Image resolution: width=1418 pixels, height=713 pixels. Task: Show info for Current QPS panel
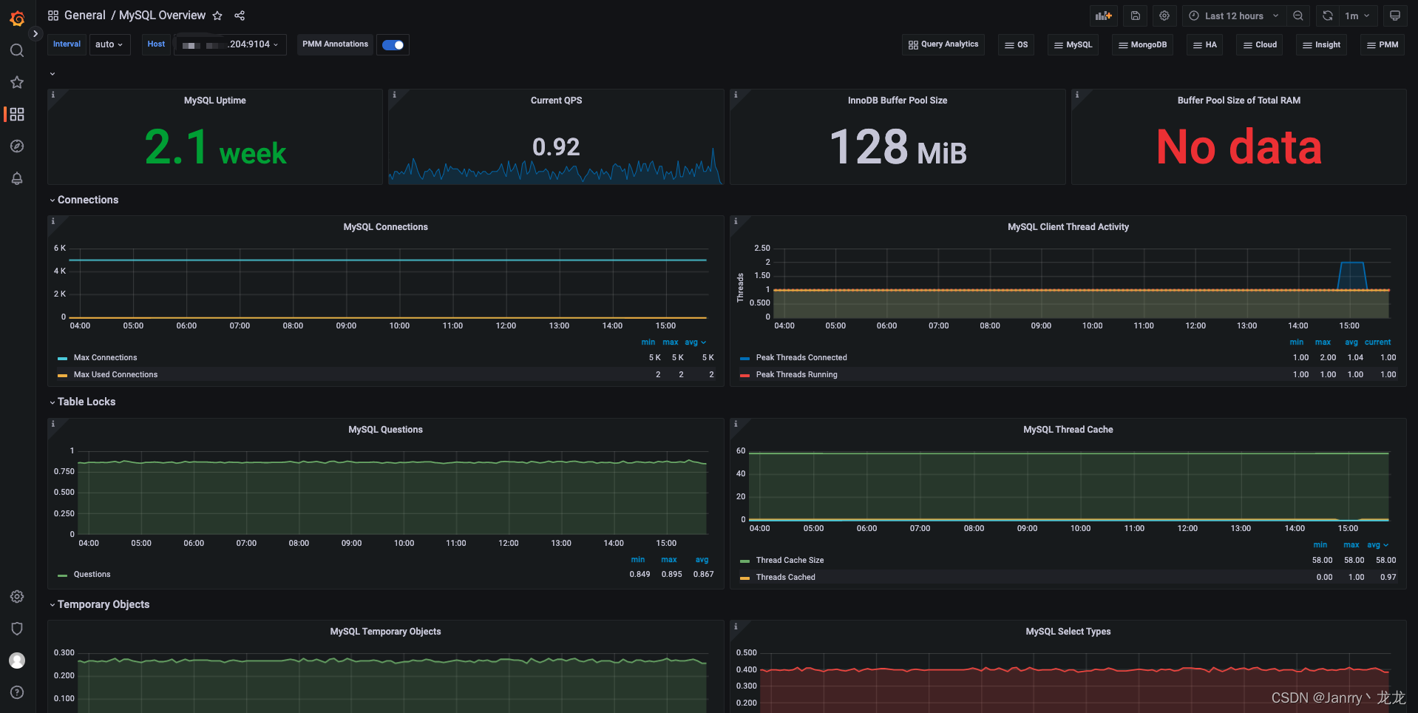[x=394, y=95]
